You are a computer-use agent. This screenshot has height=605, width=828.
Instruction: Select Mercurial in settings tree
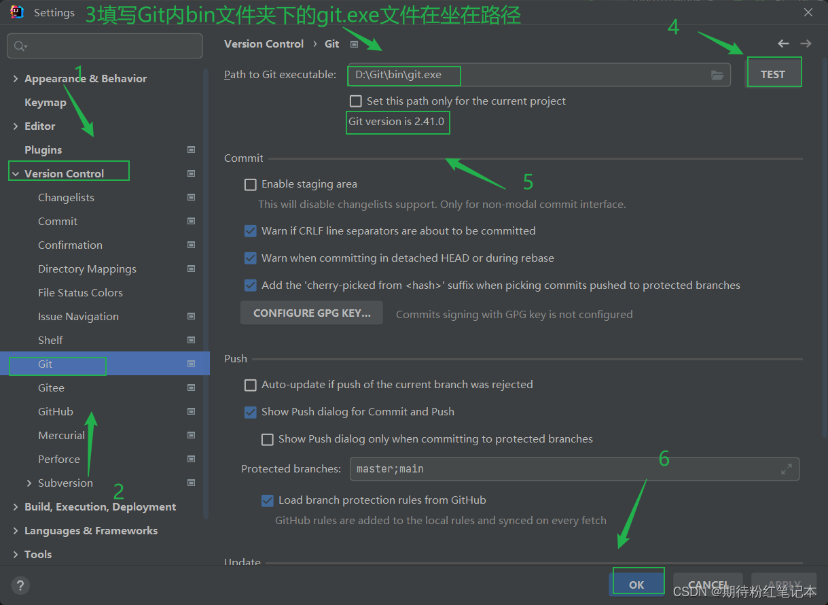click(x=61, y=436)
